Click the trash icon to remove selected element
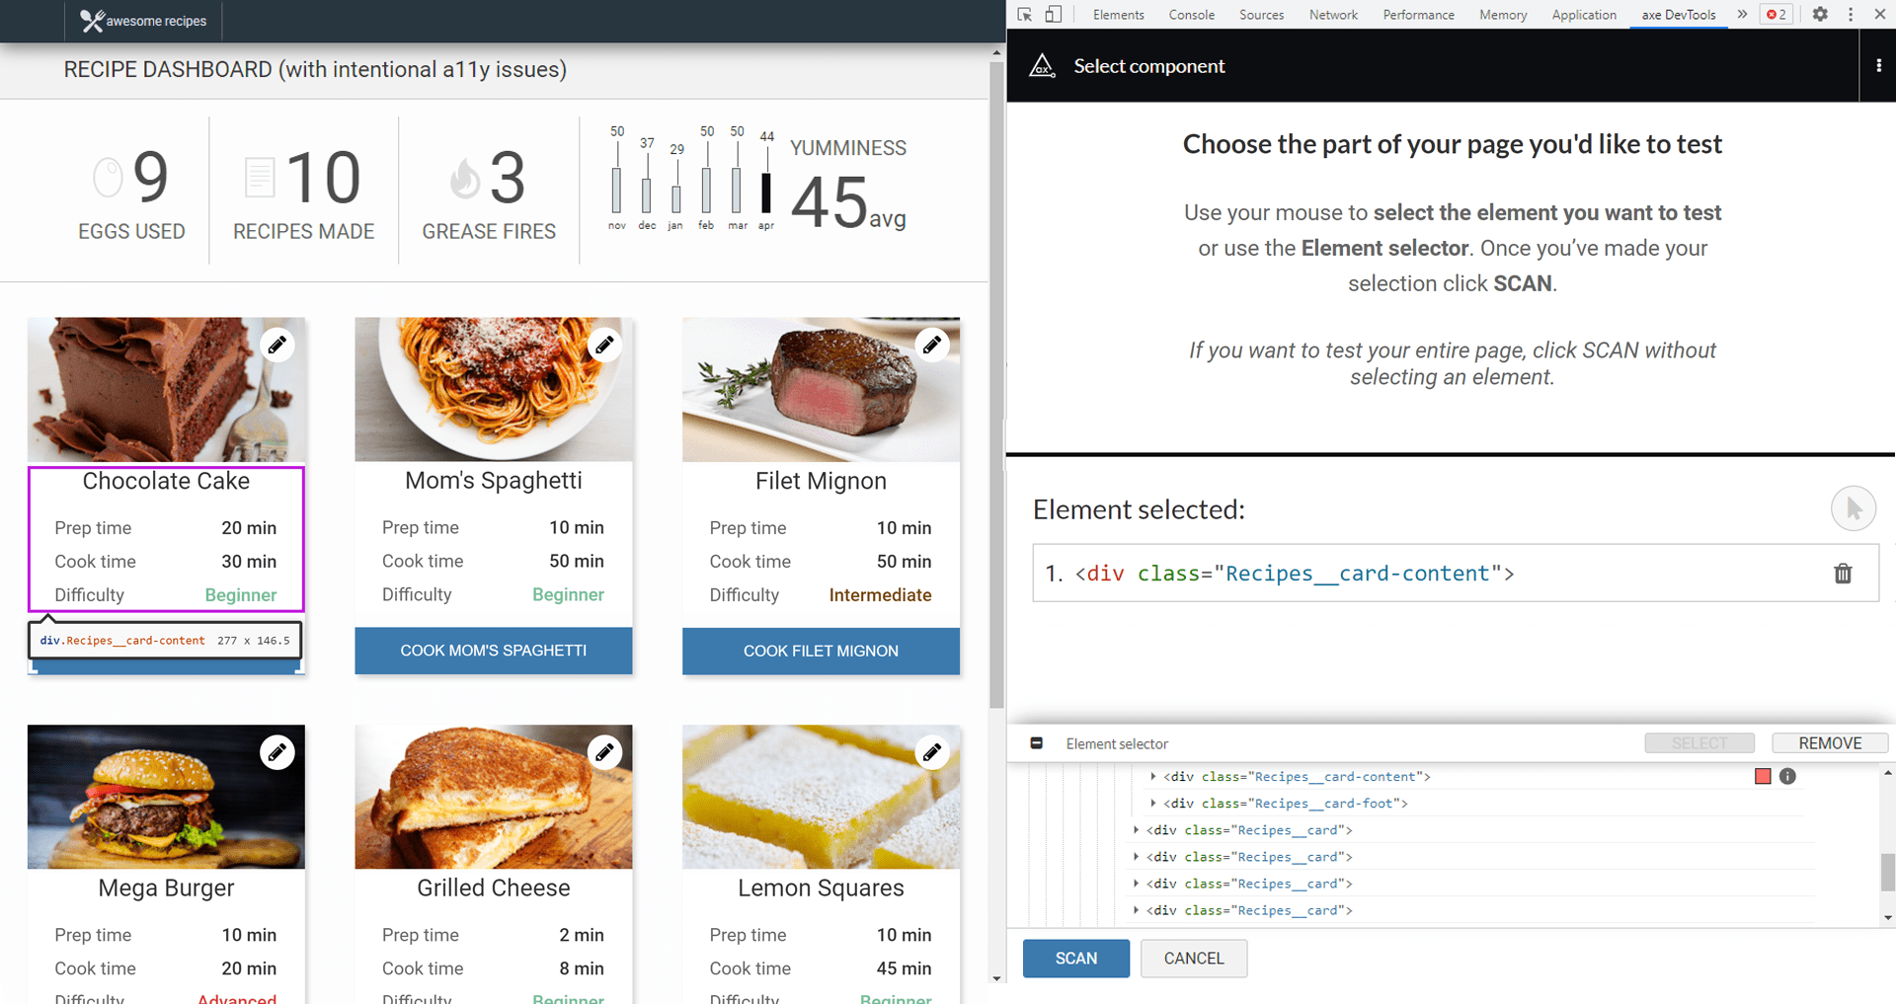Image resolution: width=1896 pixels, height=1004 pixels. pos(1843,574)
